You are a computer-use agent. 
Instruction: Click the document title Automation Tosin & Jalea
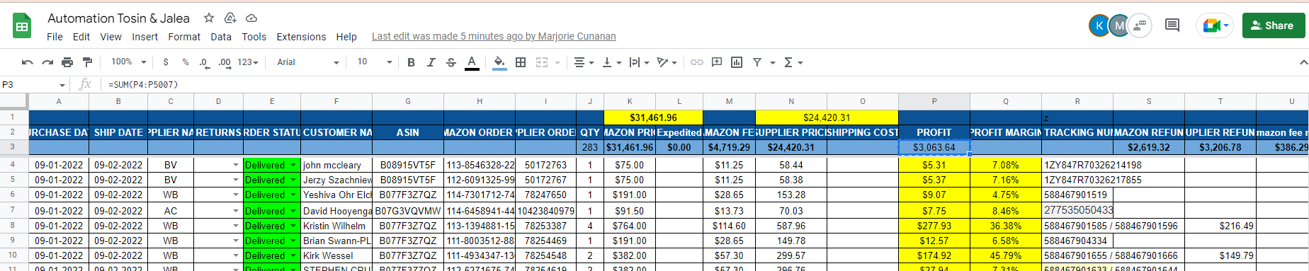[x=119, y=18]
